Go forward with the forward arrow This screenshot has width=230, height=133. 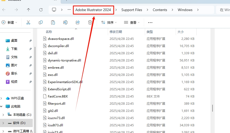click(16, 10)
